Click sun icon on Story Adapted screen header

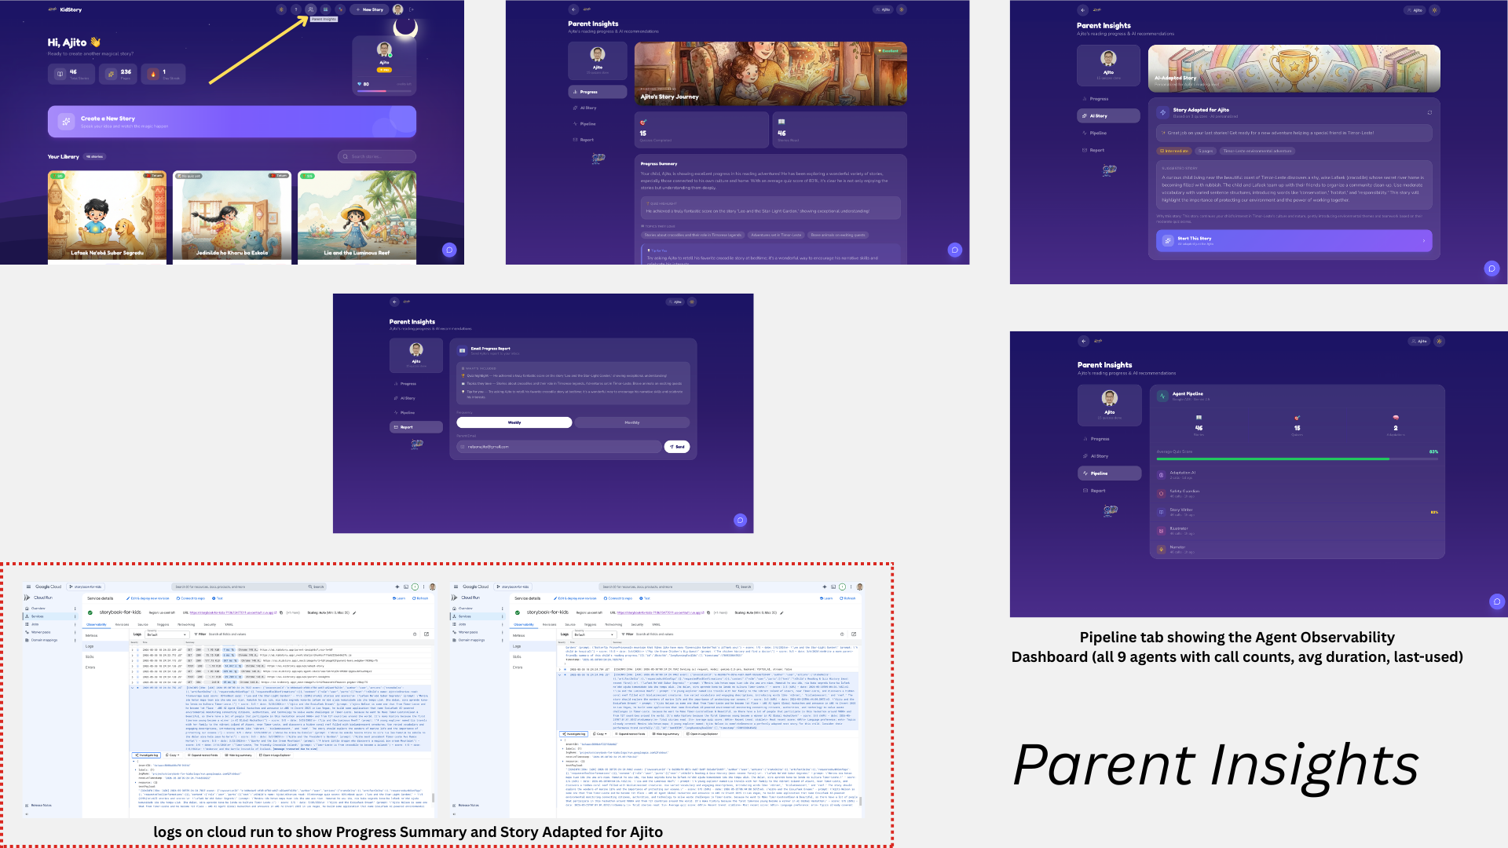coord(1435,10)
